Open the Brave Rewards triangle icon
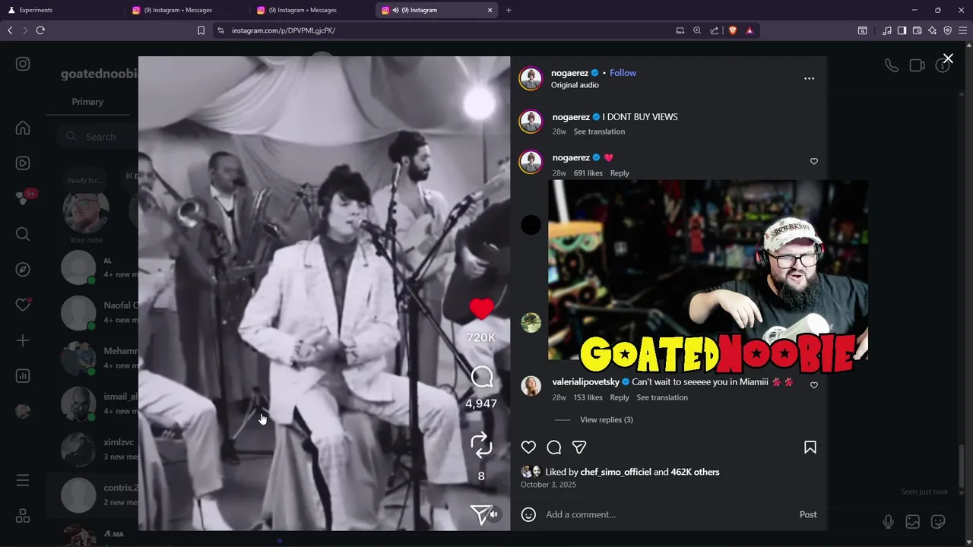The height and width of the screenshot is (547, 973). 750,30
